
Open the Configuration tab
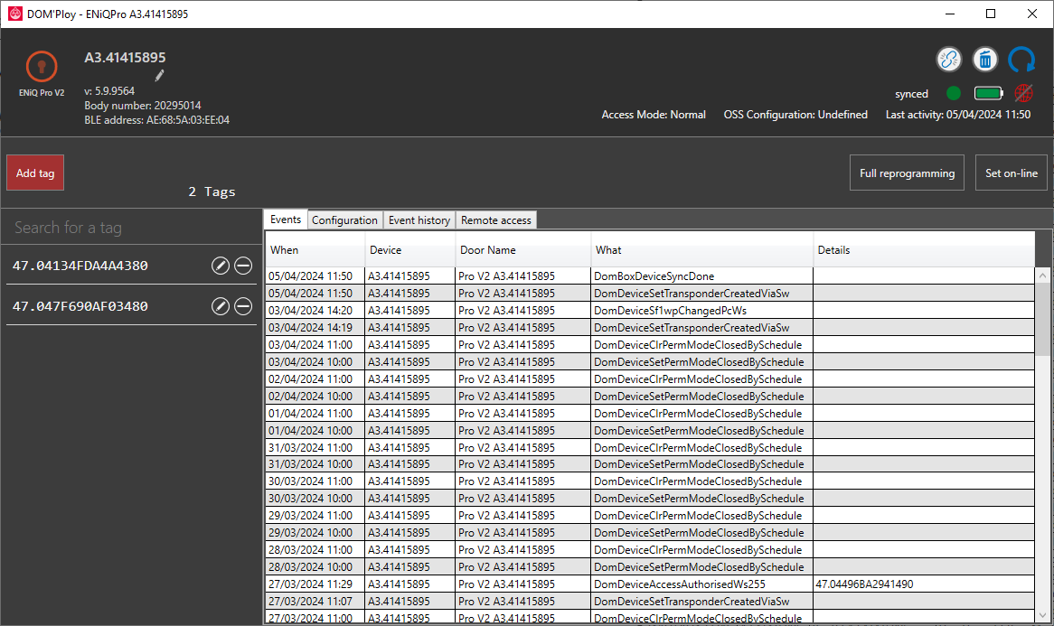344,220
